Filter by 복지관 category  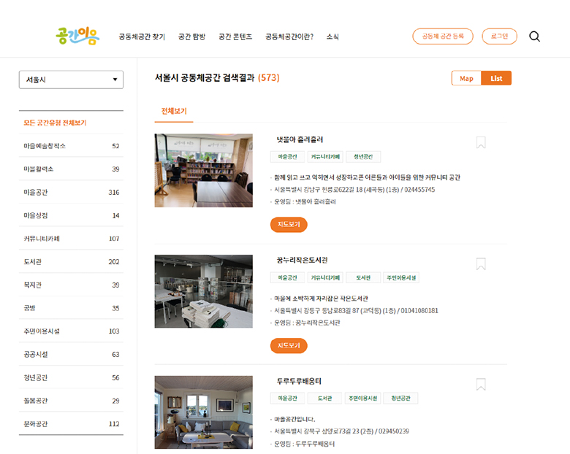pyautogui.click(x=72, y=285)
